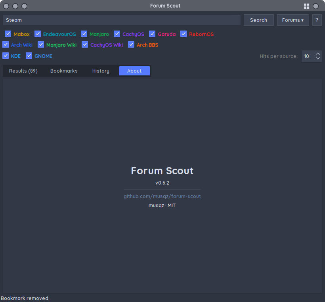This screenshot has width=325, height=302.
Task: Open the Forums dropdown menu
Action: coord(293,20)
